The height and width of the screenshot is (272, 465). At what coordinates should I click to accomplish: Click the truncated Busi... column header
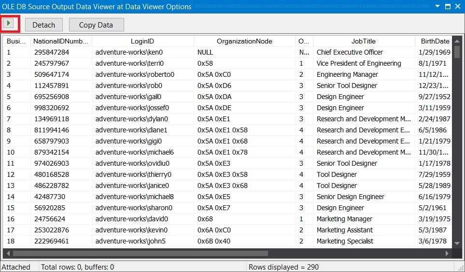pos(16,41)
